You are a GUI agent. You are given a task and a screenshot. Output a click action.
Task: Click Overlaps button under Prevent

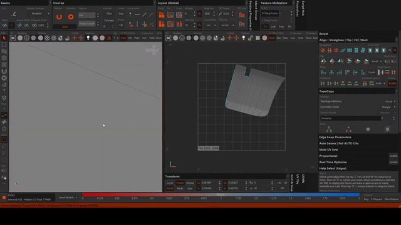pyautogui.click(x=109, y=21)
